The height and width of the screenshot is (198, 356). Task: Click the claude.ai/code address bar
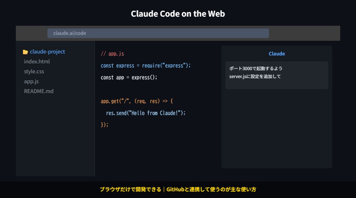[x=158, y=33]
